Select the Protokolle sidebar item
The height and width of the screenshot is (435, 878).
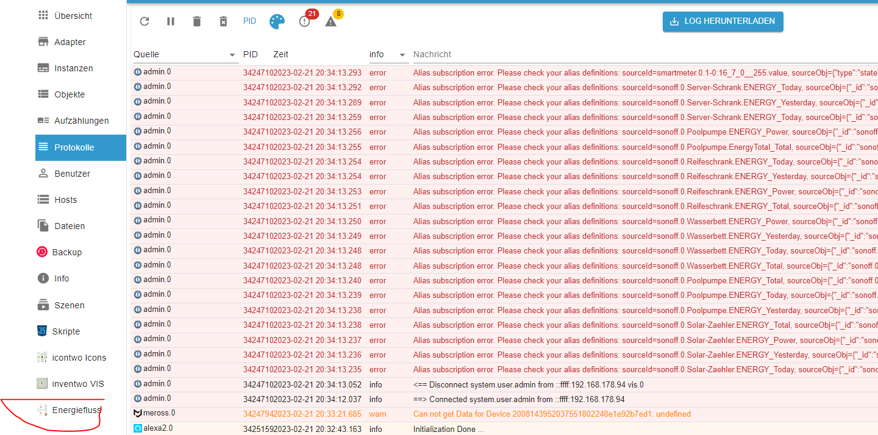click(x=80, y=147)
